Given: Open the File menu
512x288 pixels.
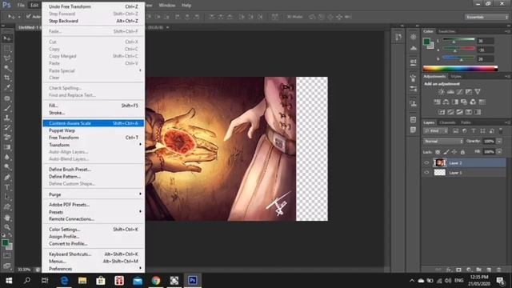Looking at the screenshot, I should click(21, 6).
